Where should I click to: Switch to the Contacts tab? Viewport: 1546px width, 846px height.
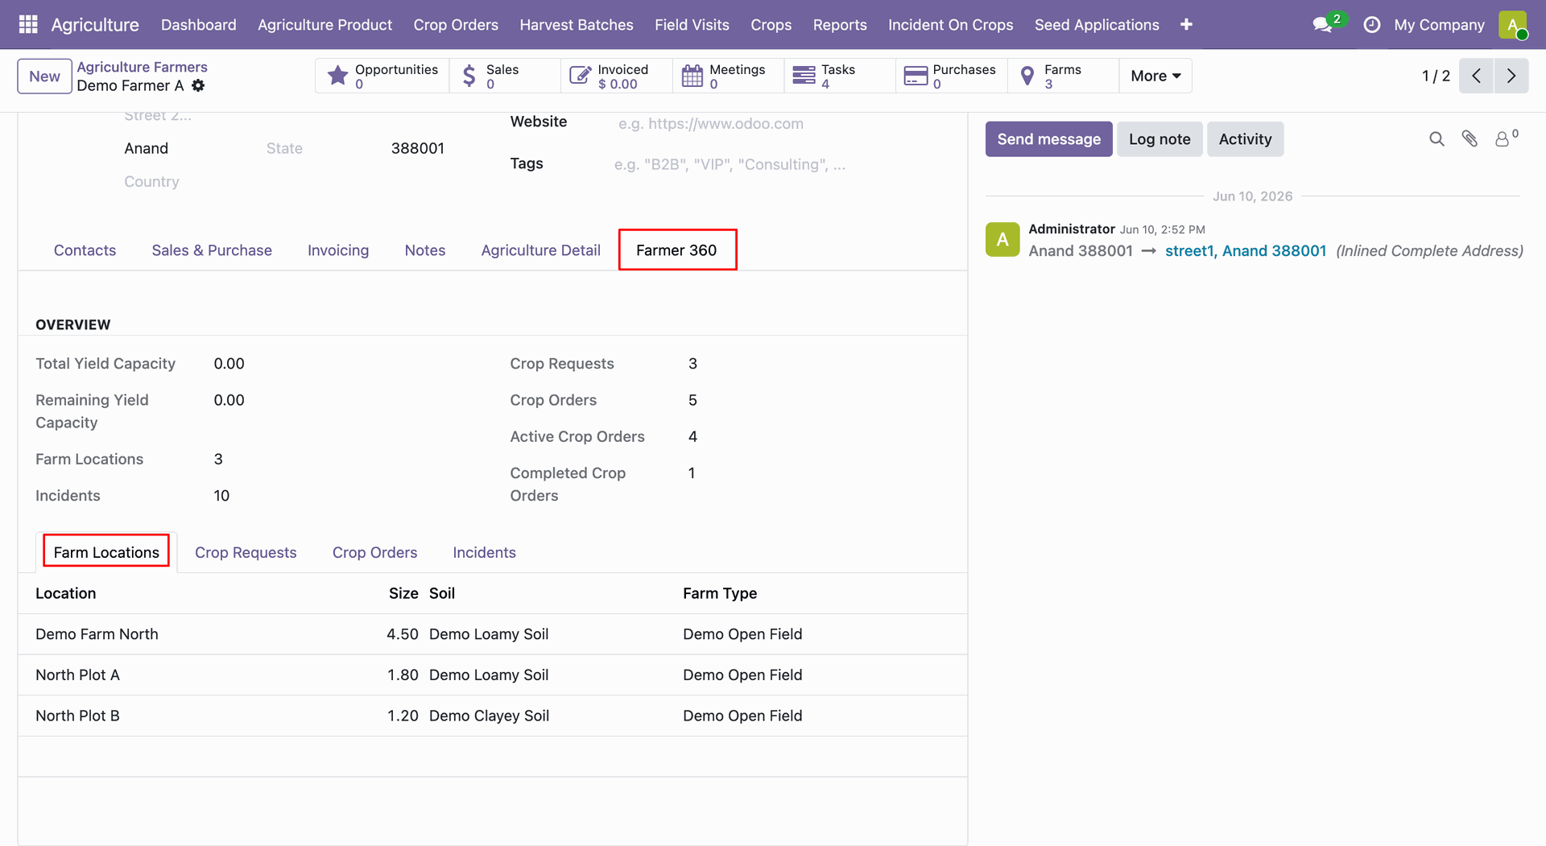[85, 250]
